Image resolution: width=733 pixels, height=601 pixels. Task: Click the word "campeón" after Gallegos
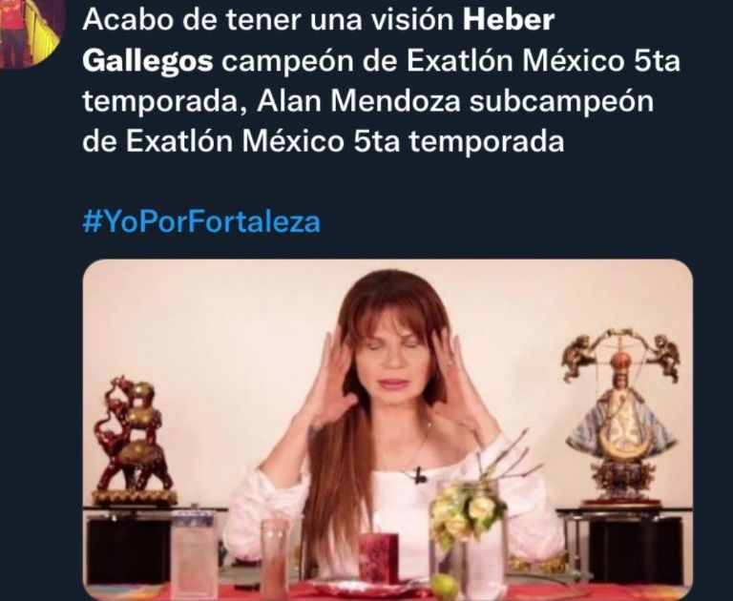pos(287,63)
